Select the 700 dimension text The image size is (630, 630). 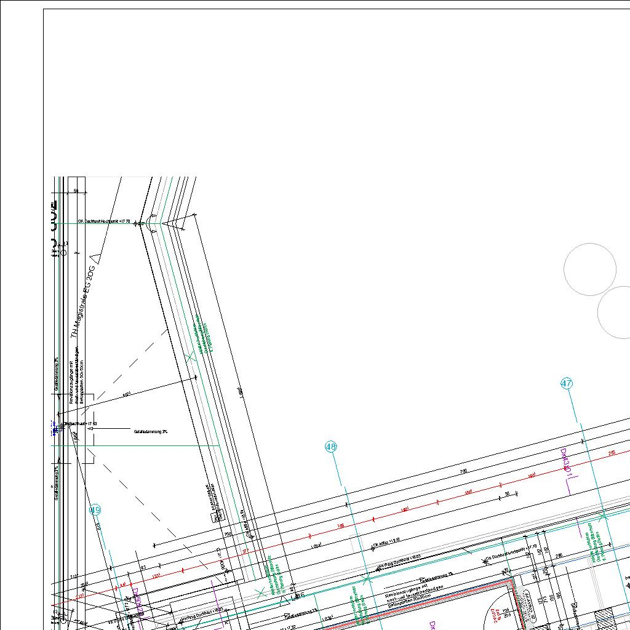tap(463, 471)
